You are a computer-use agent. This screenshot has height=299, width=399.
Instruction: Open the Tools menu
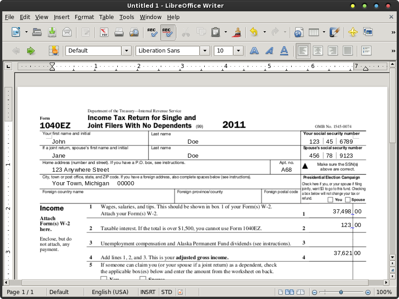[x=127, y=17]
